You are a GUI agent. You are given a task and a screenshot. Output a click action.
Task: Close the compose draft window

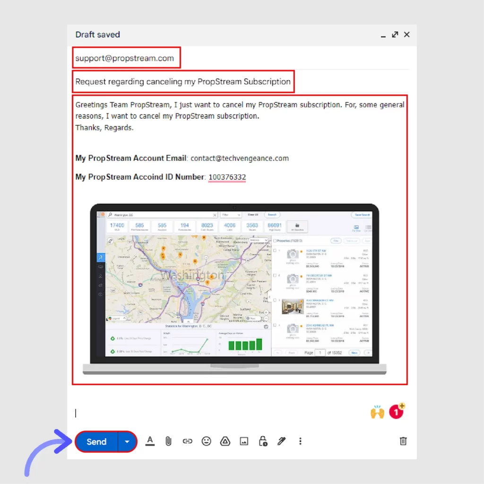coord(407,35)
